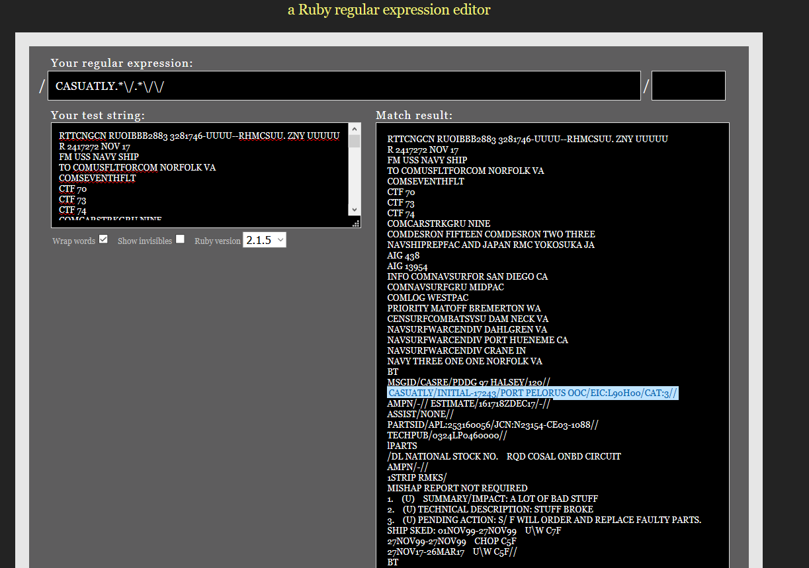The height and width of the screenshot is (568, 809).
Task: Click the test string scrollbar down arrow
Action: pos(355,209)
